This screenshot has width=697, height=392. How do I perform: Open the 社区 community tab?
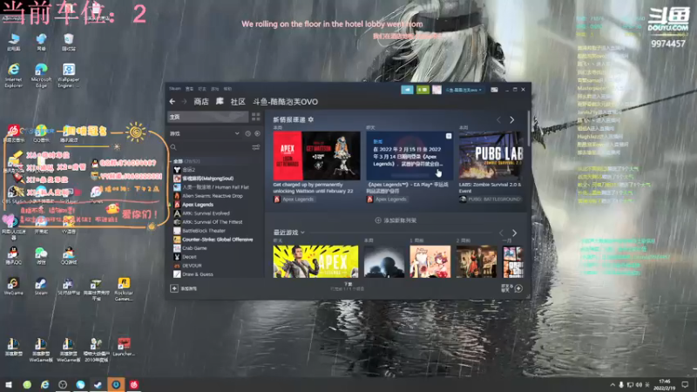238,101
